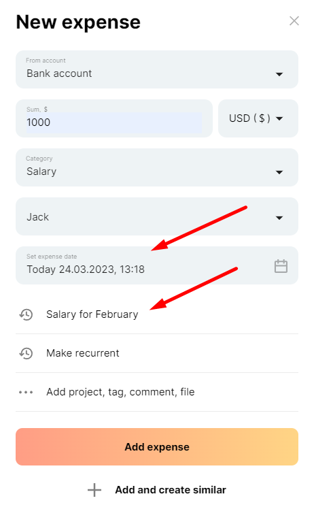Click the Sum field containing 1000

coord(114,118)
